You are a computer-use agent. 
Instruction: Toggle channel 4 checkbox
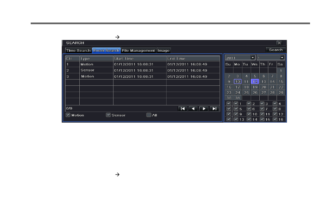pyautogui.click(x=275, y=104)
